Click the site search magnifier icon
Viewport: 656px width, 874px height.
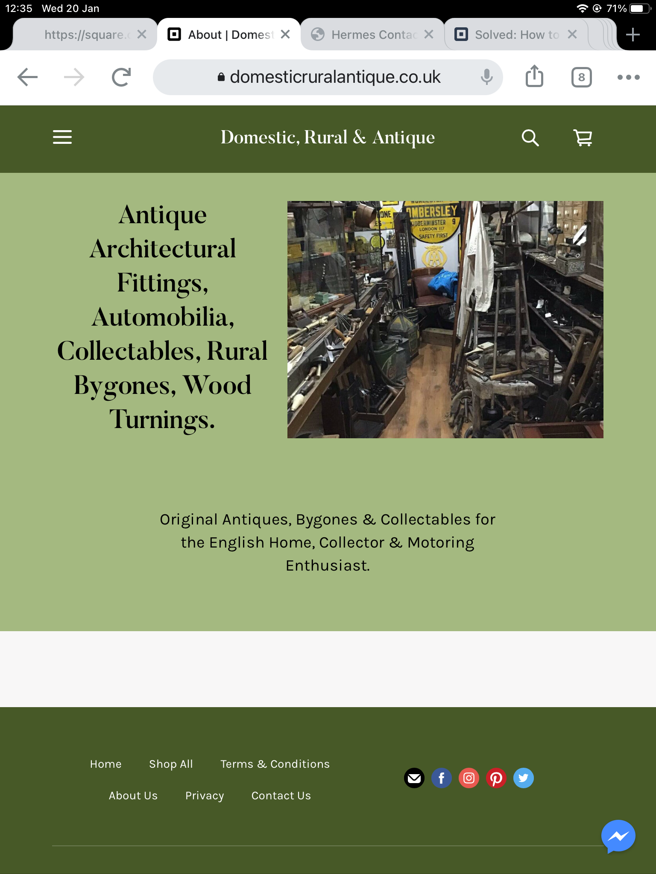(x=530, y=138)
